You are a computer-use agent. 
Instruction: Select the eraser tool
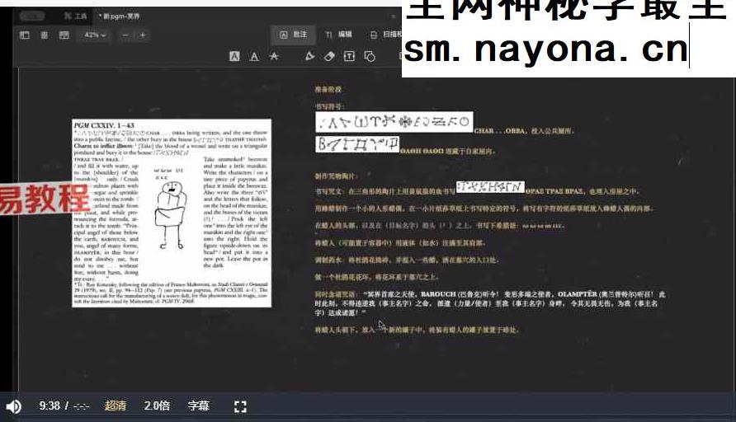pyautogui.click(x=329, y=56)
